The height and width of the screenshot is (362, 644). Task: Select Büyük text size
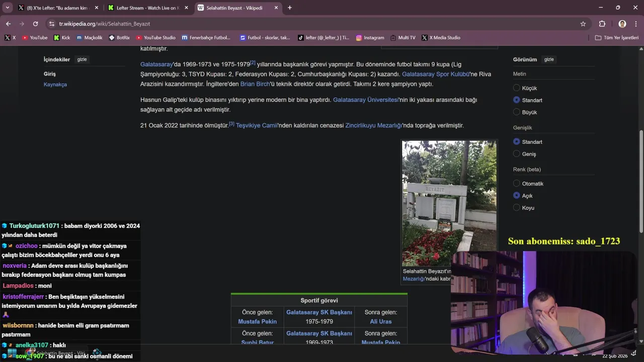tap(516, 112)
